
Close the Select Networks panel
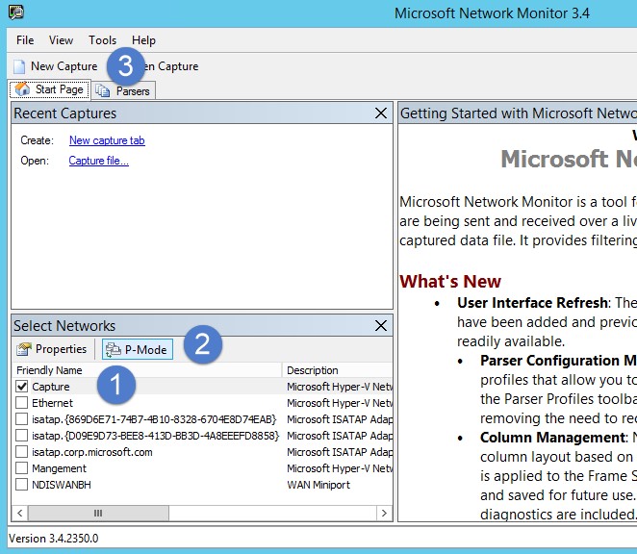tap(381, 325)
